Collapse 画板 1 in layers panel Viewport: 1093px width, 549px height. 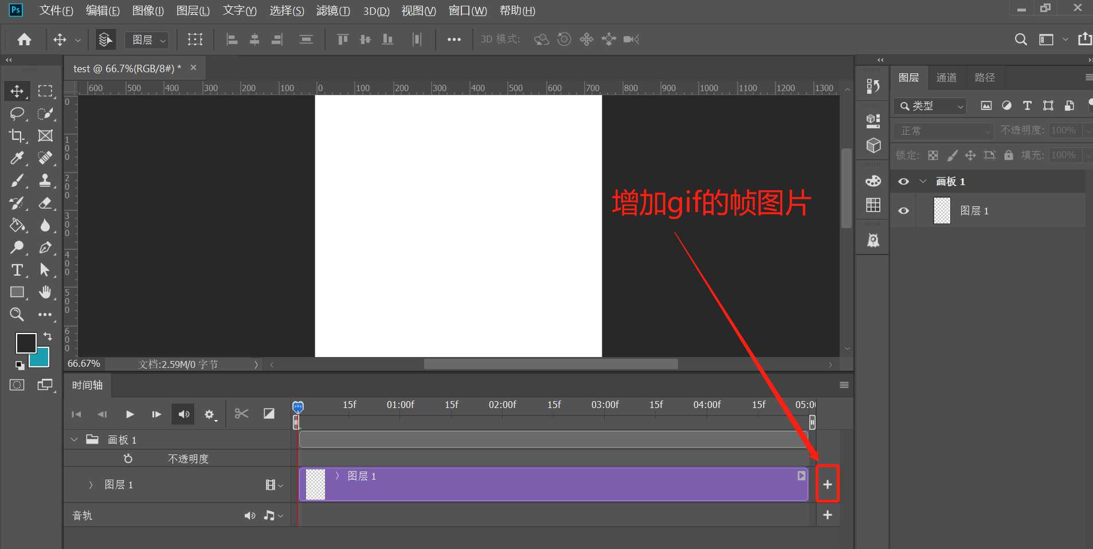point(923,182)
